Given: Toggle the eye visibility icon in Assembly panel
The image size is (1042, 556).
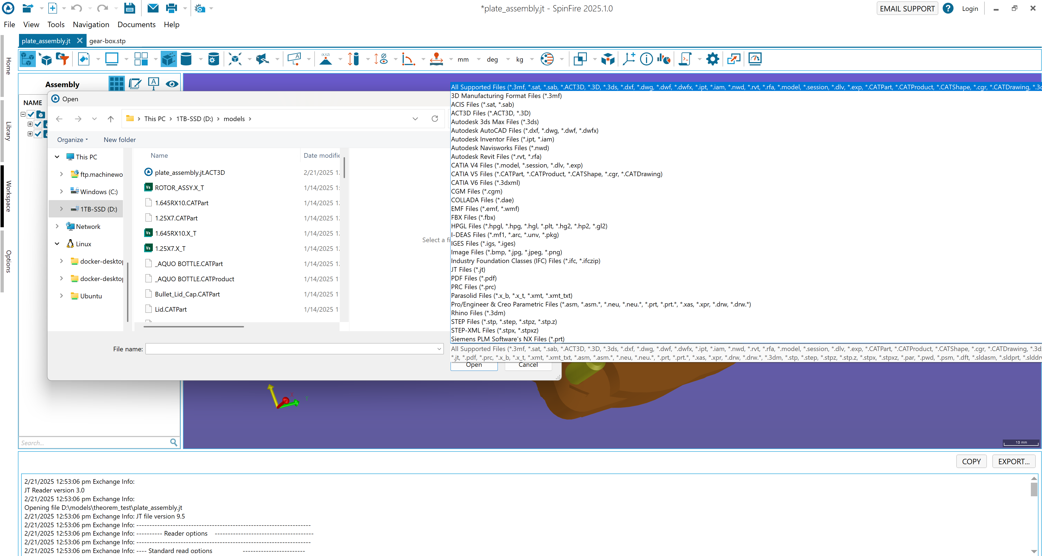Looking at the screenshot, I should pos(172,84).
